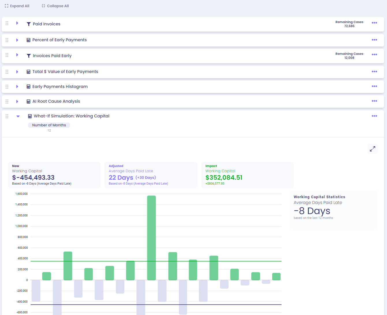Click the Expand All button
The height and width of the screenshot is (315, 387).
click(17, 6)
